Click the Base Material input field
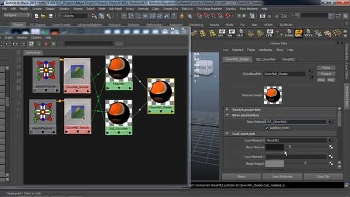 click(296, 121)
